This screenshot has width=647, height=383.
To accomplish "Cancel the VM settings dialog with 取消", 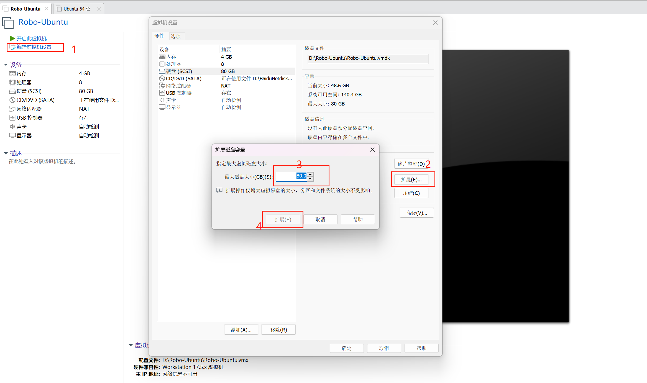I will (384, 348).
